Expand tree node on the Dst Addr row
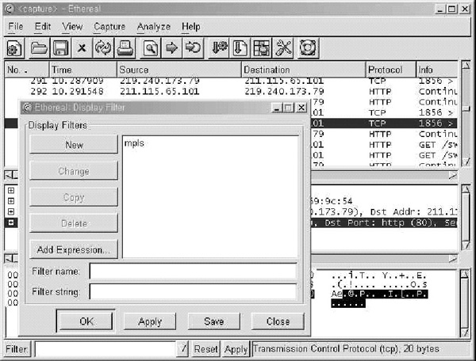The height and width of the screenshot is (361, 476). click(x=11, y=211)
